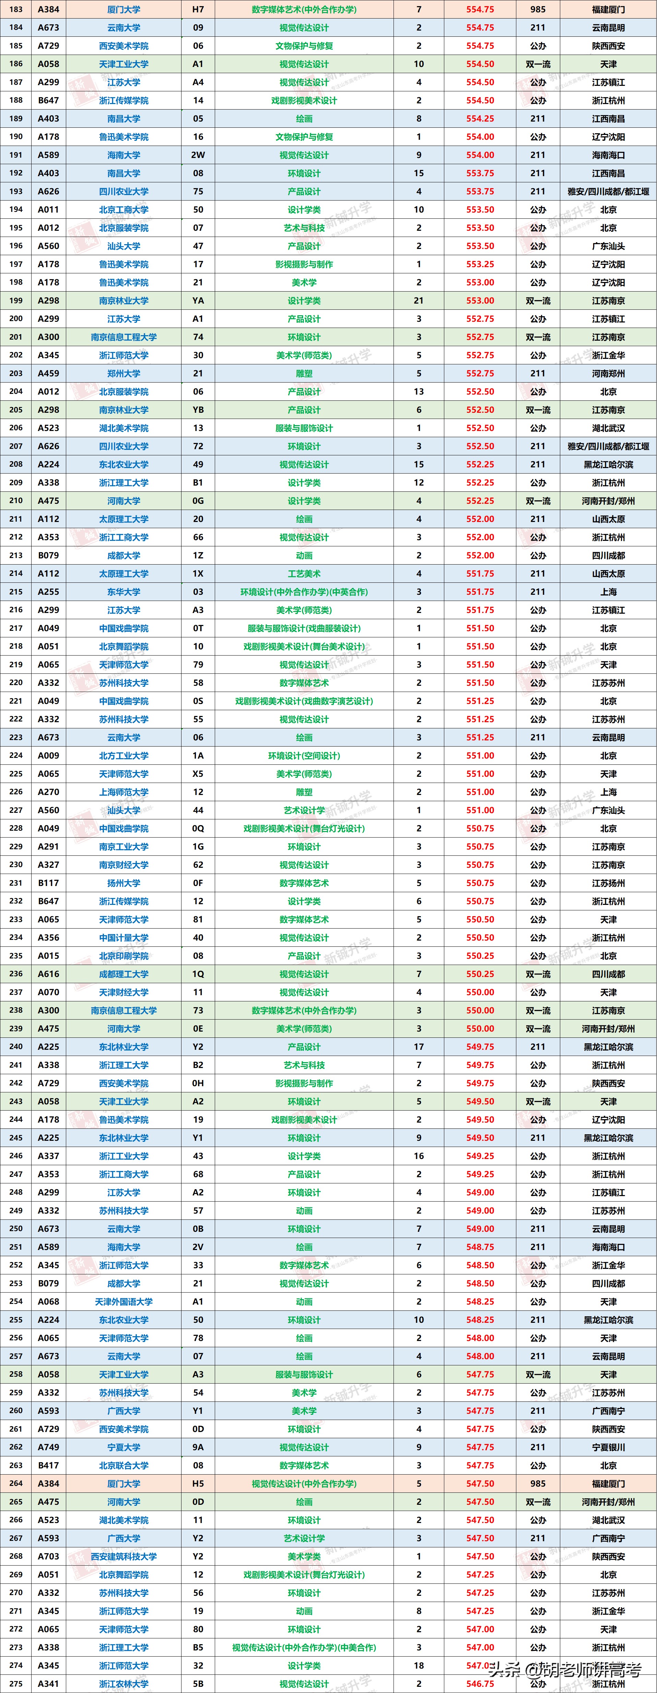Image resolution: width=657 pixels, height=1693 pixels.
Task: Click the major code H7
Action: click(x=198, y=10)
